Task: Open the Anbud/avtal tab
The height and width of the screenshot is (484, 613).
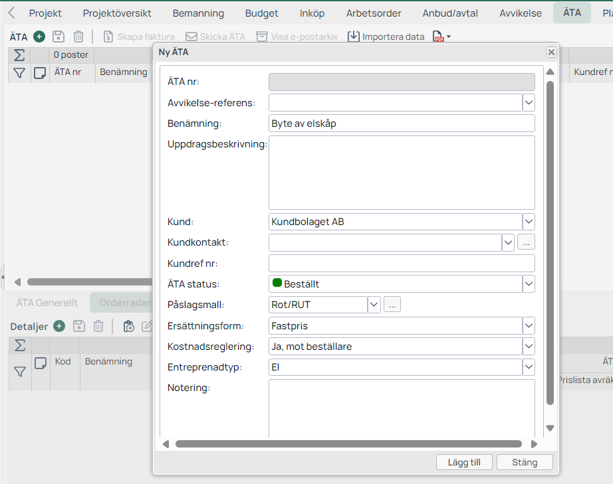Action: (450, 13)
